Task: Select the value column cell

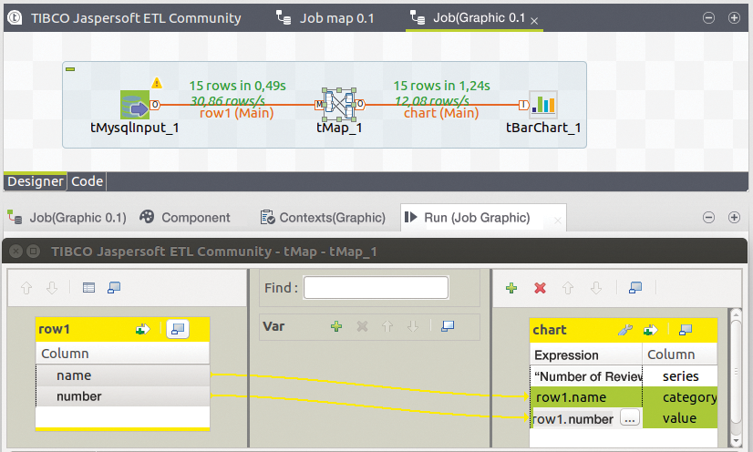Action: [x=680, y=418]
